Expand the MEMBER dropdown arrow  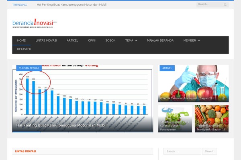coord(199,40)
